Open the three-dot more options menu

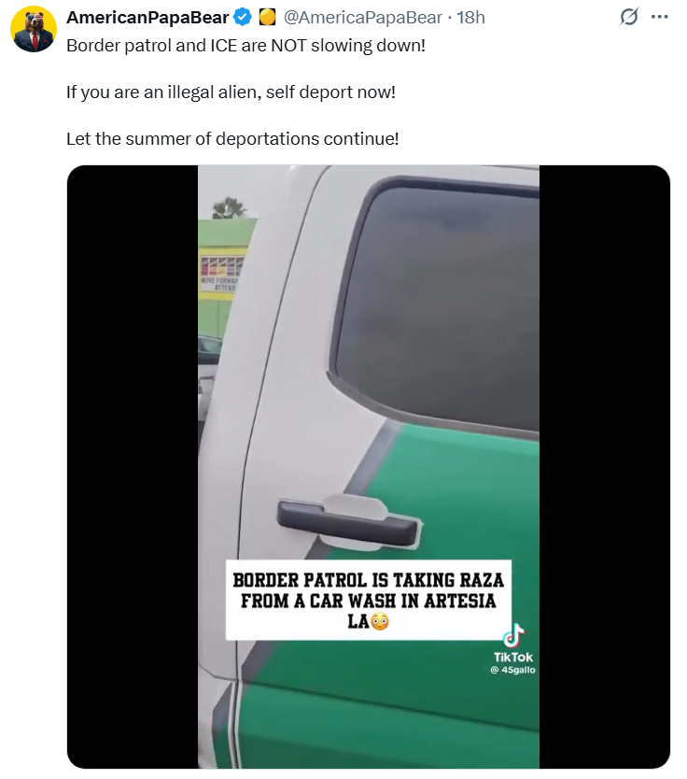[x=659, y=17]
